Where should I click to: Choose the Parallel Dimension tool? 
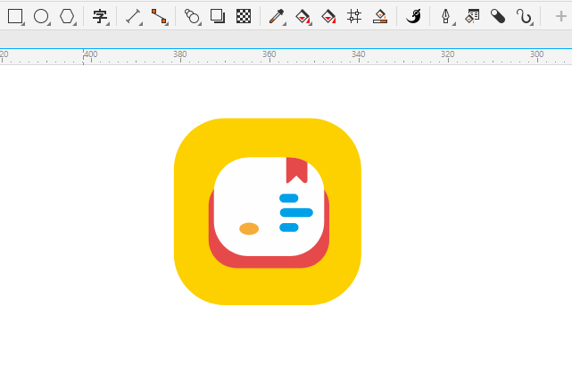pyautogui.click(x=133, y=16)
